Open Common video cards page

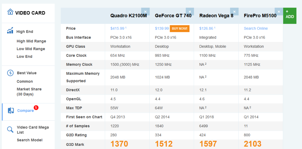25,82
